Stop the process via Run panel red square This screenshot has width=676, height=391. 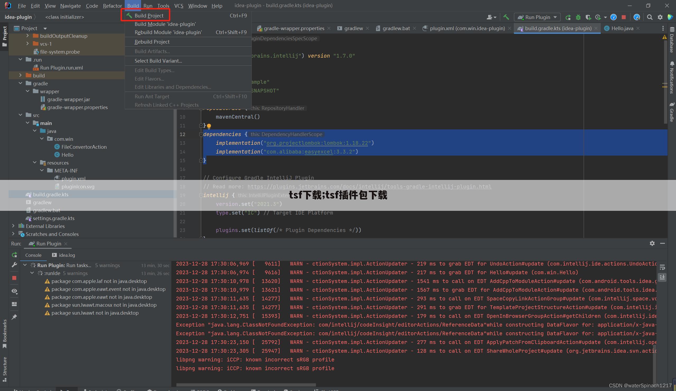tap(15, 278)
